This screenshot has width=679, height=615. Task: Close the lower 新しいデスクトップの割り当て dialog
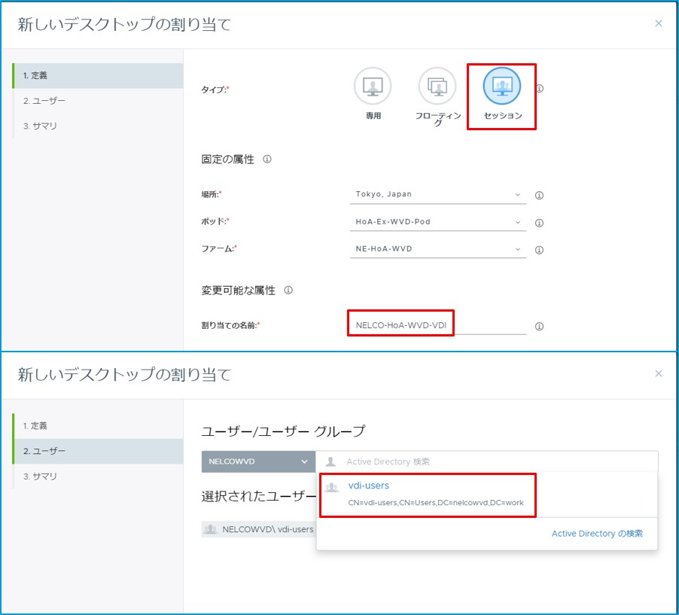pos(658,373)
